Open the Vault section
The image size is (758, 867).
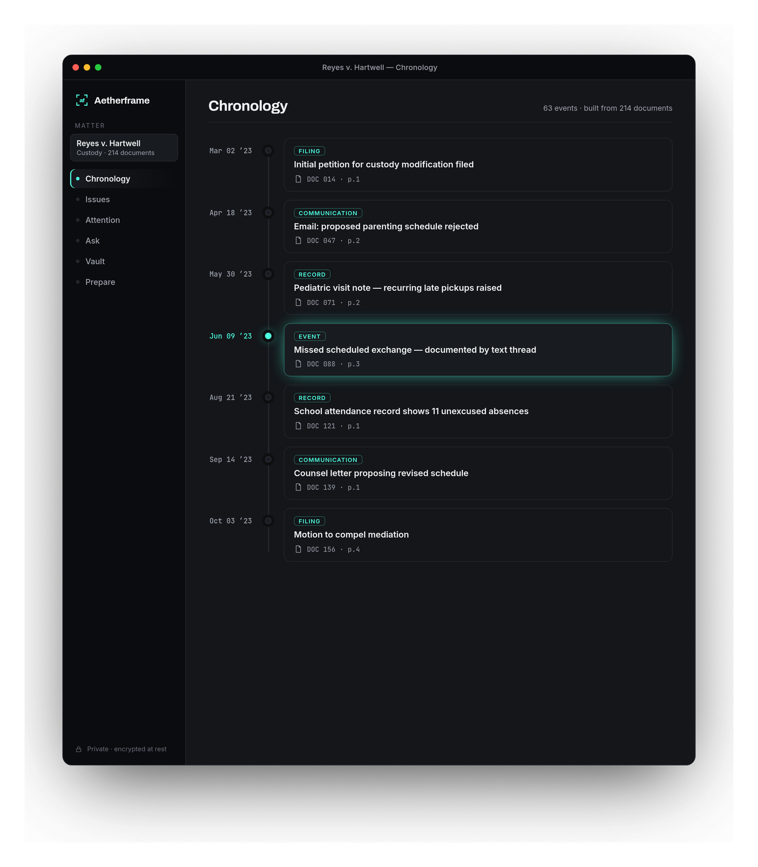124,261
